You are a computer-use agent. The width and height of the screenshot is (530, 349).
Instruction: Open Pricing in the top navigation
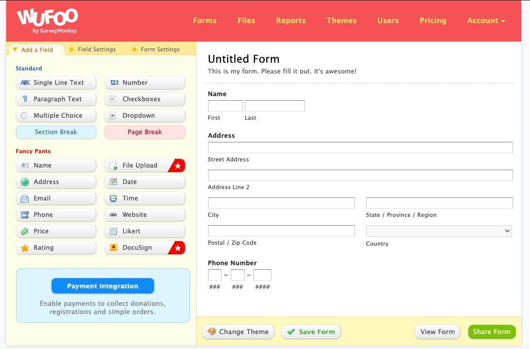coord(433,21)
